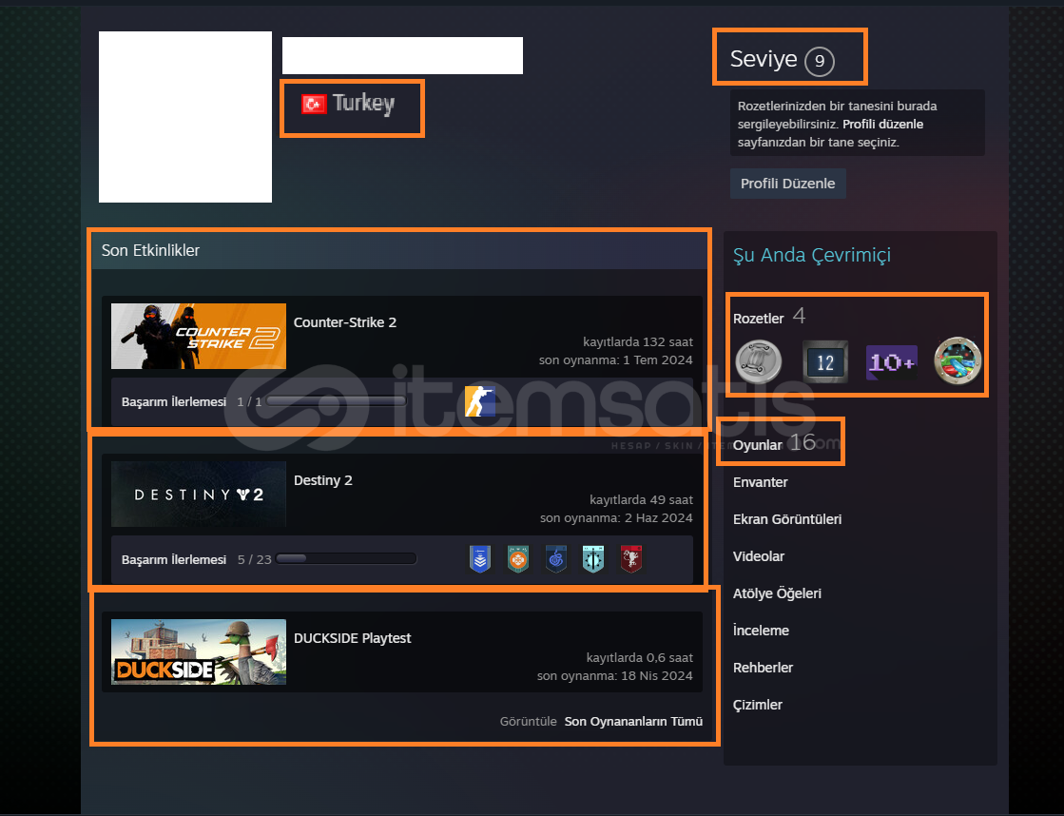Click the profile avatar image
Screen dimensions: 1064x816
(185, 117)
